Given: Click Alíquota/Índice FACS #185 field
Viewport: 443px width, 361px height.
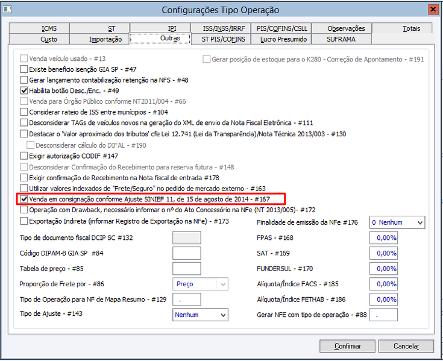Looking at the screenshot, I should (x=384, y=284).
